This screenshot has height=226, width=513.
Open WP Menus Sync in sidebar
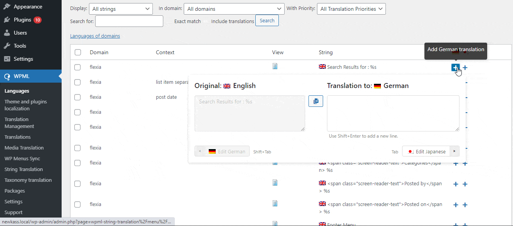[22, 158]
